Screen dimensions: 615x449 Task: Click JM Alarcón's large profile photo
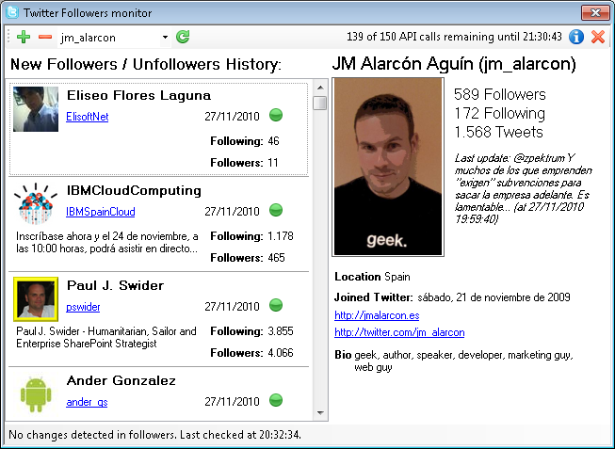(x=388, y=167)
